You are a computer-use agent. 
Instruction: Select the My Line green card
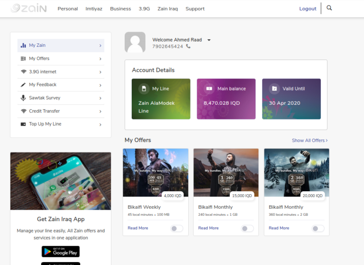coord(161,99)
